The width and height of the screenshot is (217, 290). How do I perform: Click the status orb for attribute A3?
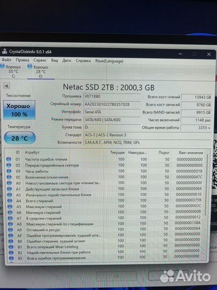[x=10, y=195]
